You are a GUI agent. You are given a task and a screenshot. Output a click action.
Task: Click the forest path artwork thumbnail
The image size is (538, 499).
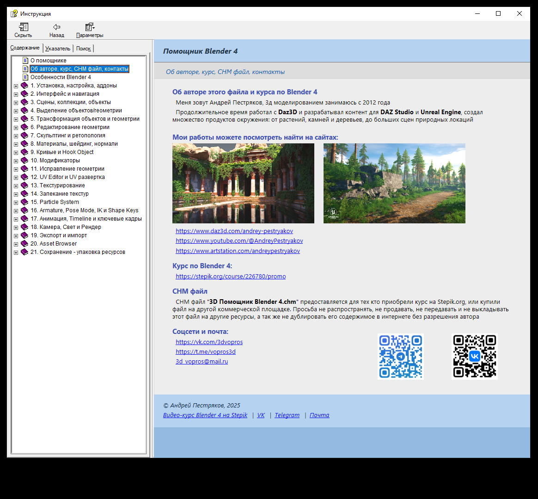tap(394, 183)
